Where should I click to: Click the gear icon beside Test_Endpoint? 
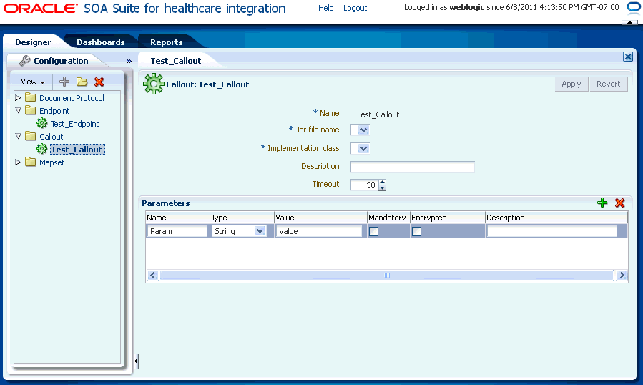pyautogui.click(x=41, y=123)
